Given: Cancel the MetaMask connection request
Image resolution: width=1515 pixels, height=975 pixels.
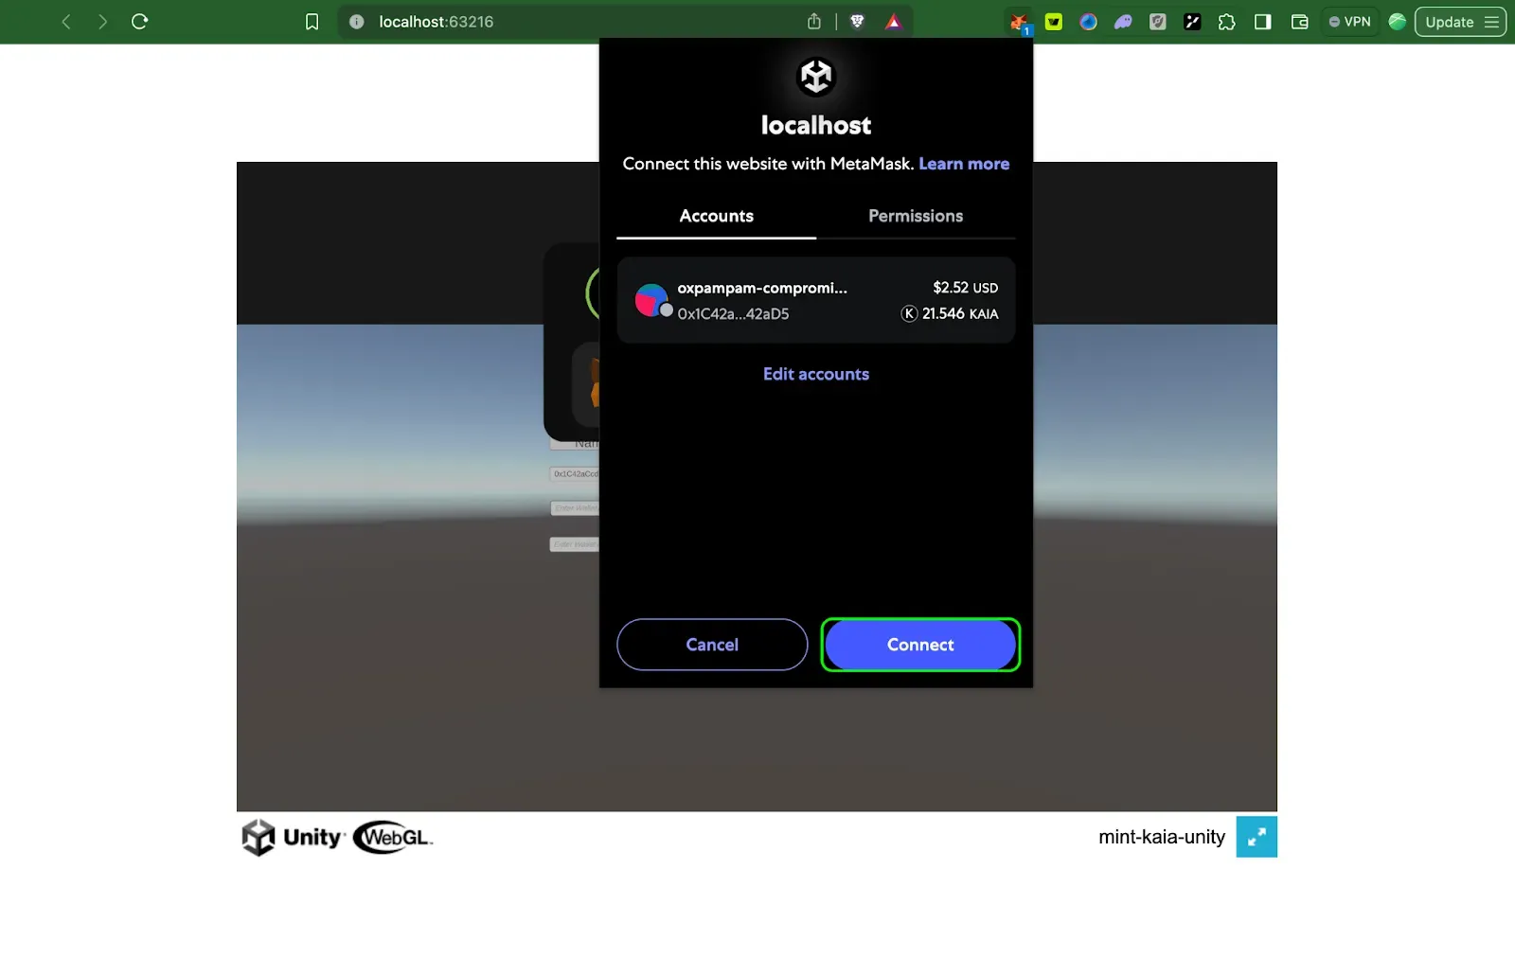Looking at the screenshot, I should coord(712,645).
